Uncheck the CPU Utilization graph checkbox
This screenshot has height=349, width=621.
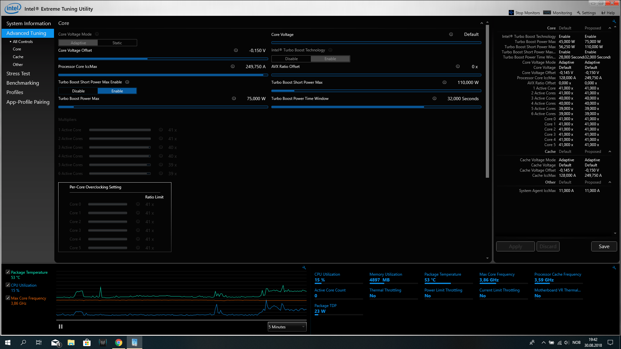[x=8, y=285]
